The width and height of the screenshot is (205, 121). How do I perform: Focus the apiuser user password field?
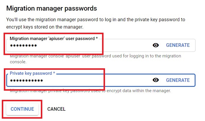pos(101,45)
